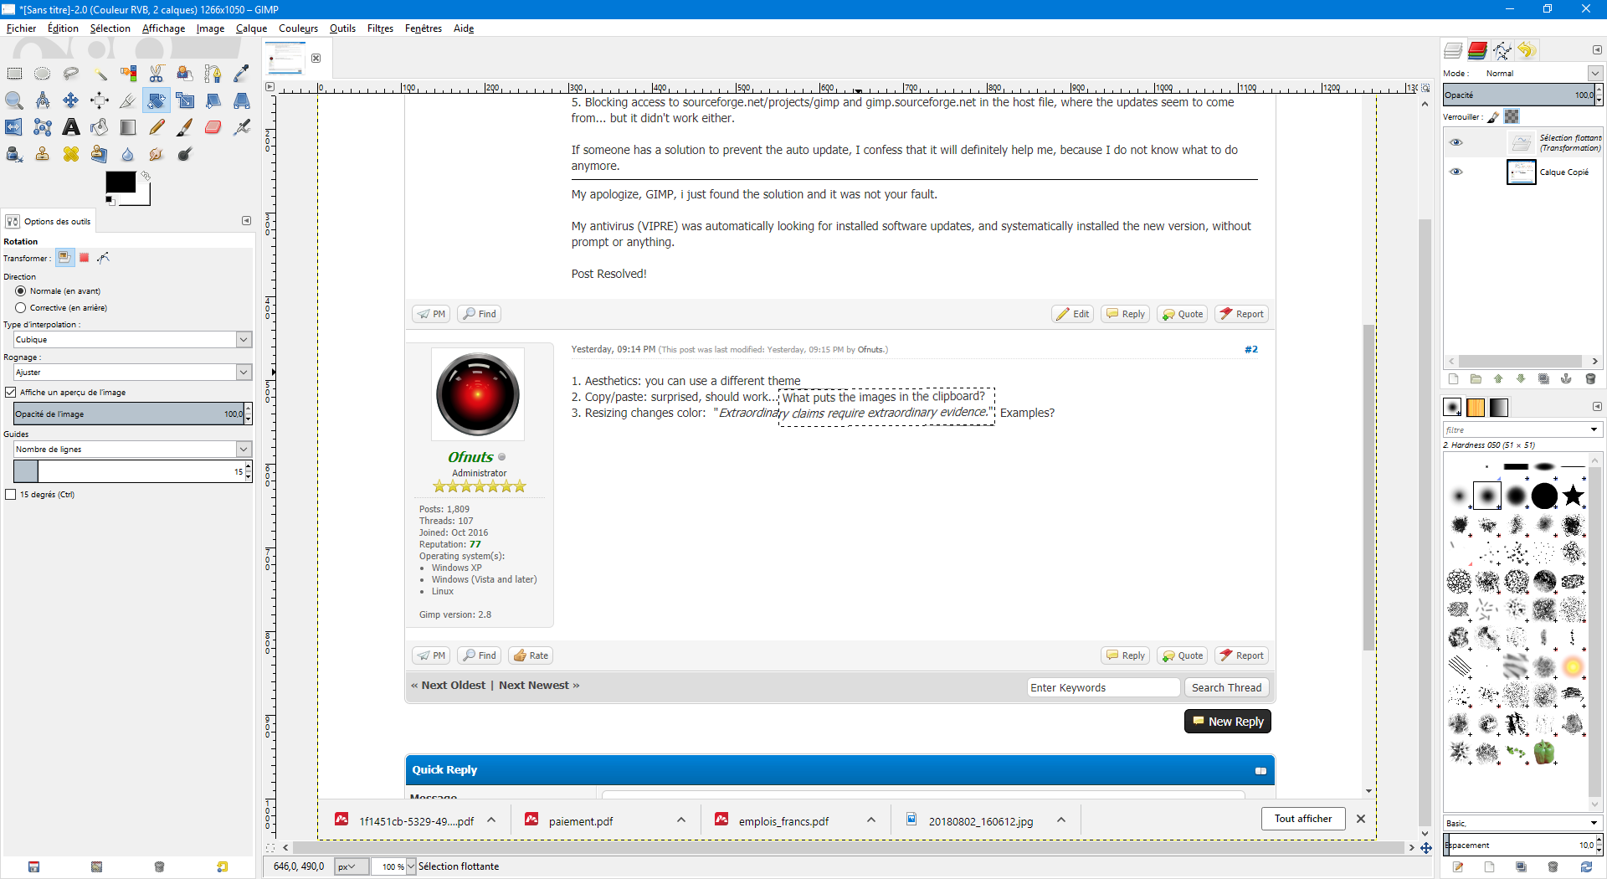The image size is (1607, 879).
Task: Hide the Calque Copié layer
Action: click(1456, 172)
